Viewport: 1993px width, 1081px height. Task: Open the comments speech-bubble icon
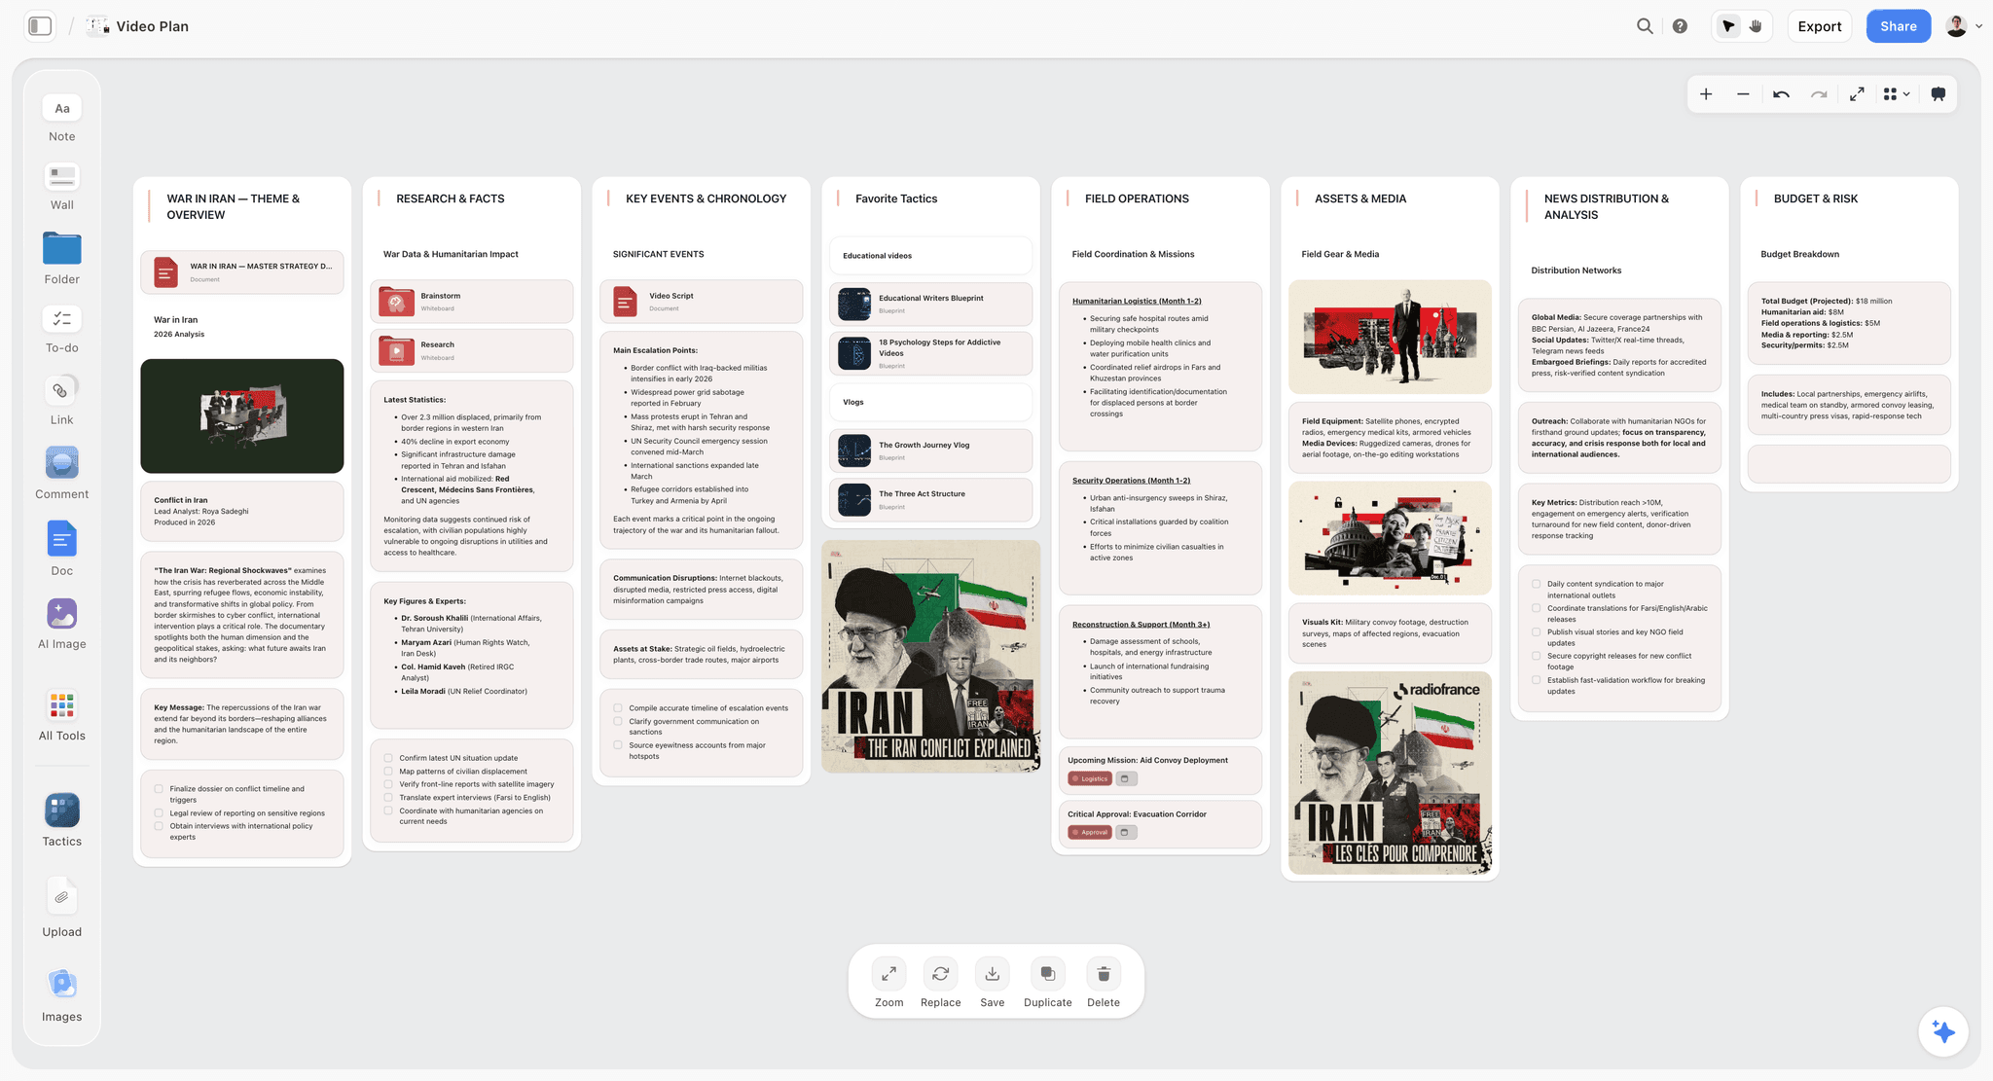click(x=1938, y=94)
